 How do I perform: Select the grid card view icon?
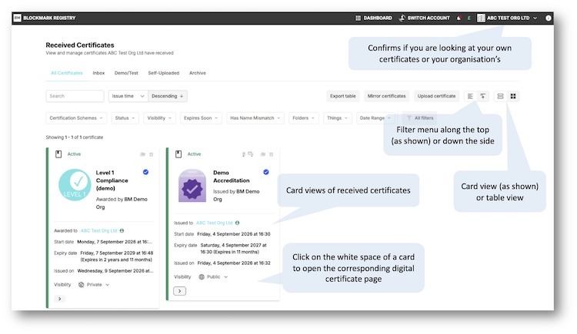pyautogui.click(x=513, y=96)
